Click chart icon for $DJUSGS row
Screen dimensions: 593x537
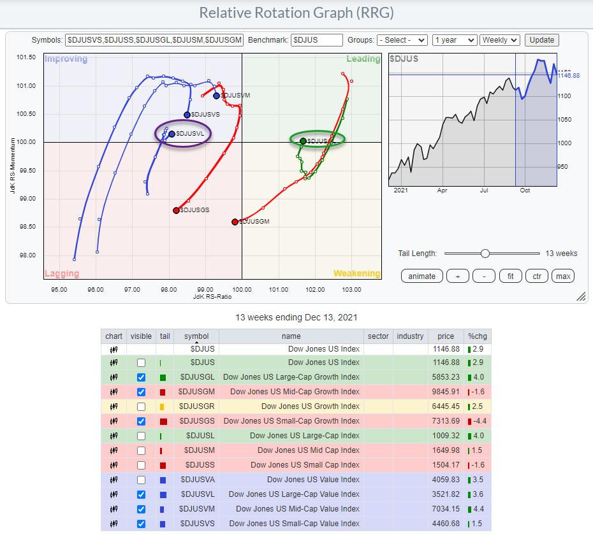[113, 421]
